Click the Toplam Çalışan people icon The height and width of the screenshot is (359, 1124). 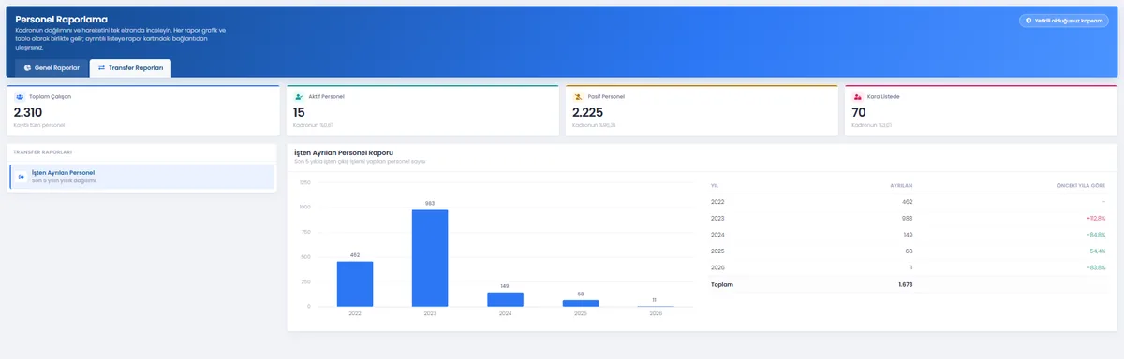(x=20, y=96)
